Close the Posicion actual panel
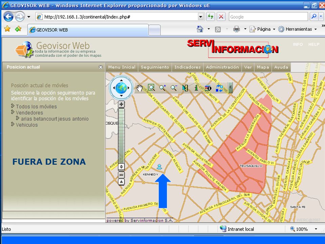 pyautogui.click(x=101, y=67)
